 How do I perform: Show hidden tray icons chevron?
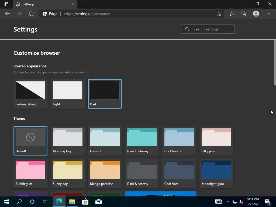pyautogui.click(x=228, y=202)
